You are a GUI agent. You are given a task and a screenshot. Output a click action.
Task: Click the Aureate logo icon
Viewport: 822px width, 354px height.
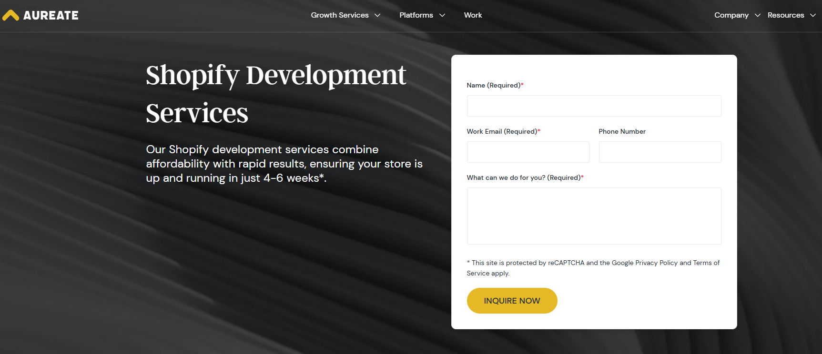[x=10, y=16]
